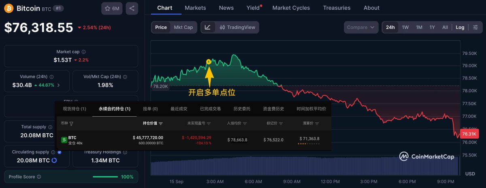This screenshot has width=486, height=188.
Task: Switch to 历史委托 tab
Action: point(242,109)
